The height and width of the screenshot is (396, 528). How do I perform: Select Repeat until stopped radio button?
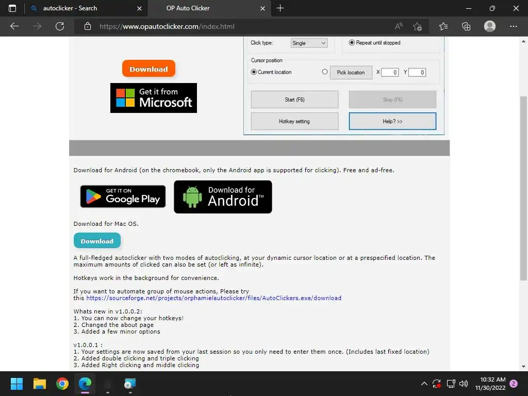point(352,43)
